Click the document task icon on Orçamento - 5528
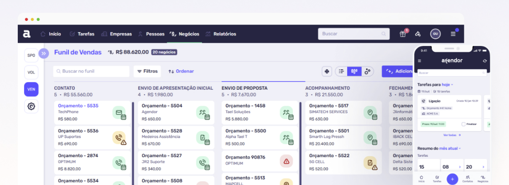This screenshot has width=509, height=185. (x=203, y=138)
